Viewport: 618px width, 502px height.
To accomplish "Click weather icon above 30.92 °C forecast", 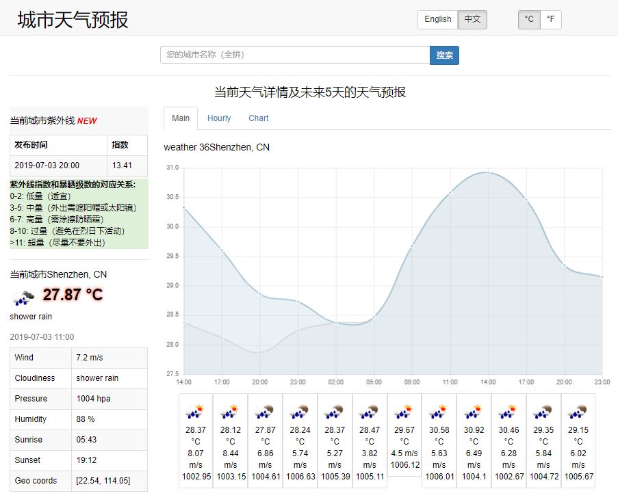I will click(473, 412).
